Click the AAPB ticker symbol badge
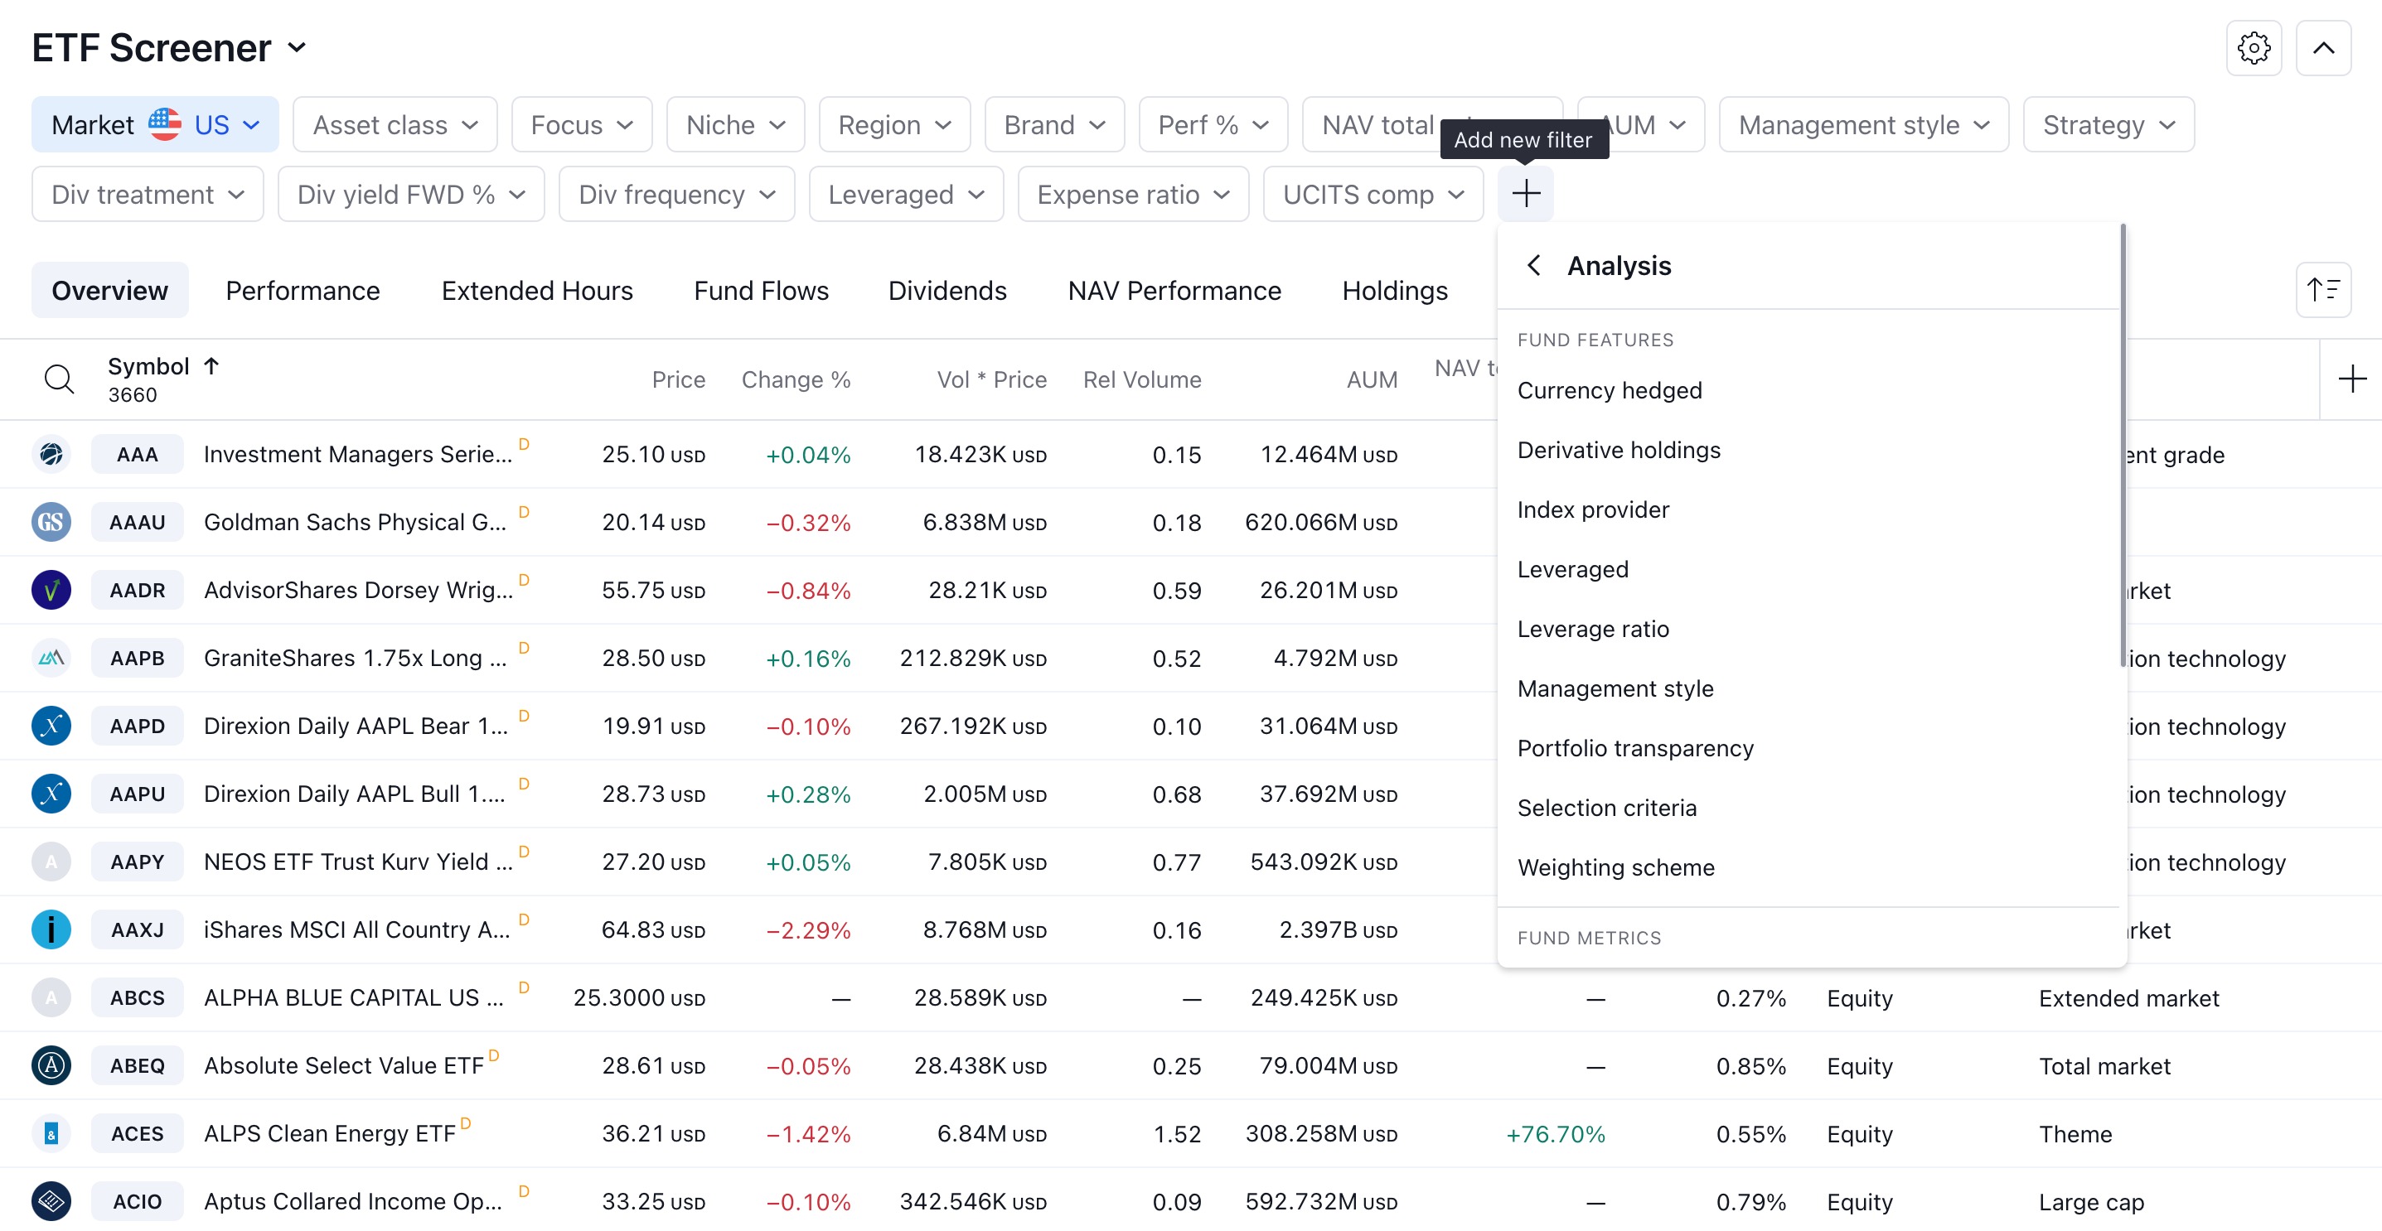Image resolution: width=2382 pixels, height=1231 pixels. (137, 658)
